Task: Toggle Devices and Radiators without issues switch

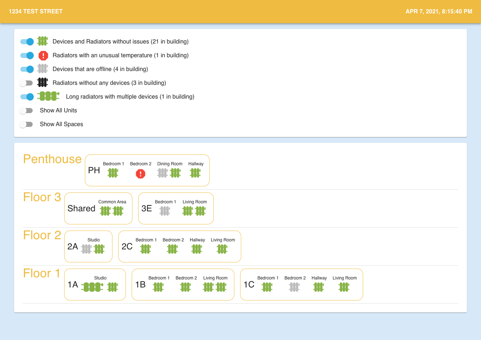Action: (x=27, y=42)
